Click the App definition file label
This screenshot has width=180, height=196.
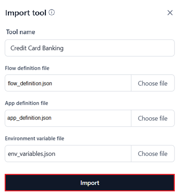tap(27, 103)
